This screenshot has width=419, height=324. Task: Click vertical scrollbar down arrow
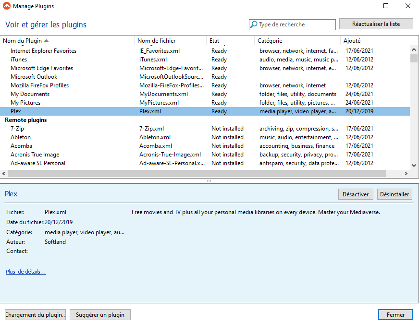pos(414,166)
